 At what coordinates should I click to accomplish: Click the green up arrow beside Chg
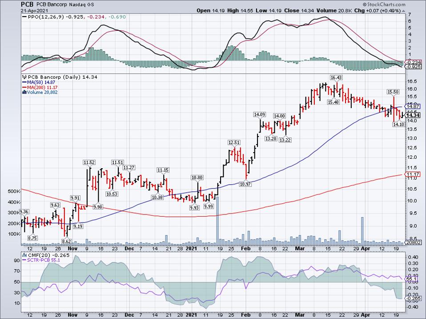(x=403, y=11)
